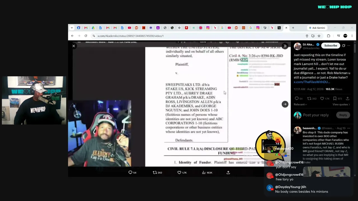Open the tab search dropdown arrow
This screenshot has width=358, height=201.
coord(72,28)
